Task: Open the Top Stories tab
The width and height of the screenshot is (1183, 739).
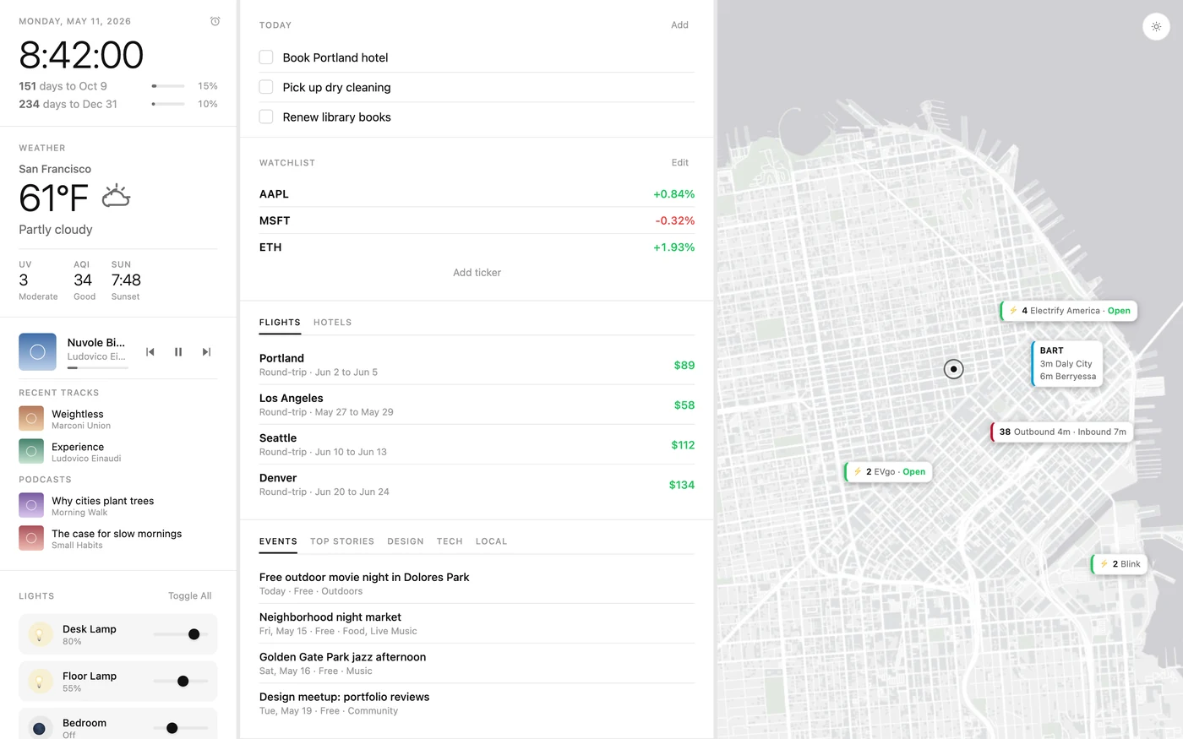Action: (x=342, y=541)
